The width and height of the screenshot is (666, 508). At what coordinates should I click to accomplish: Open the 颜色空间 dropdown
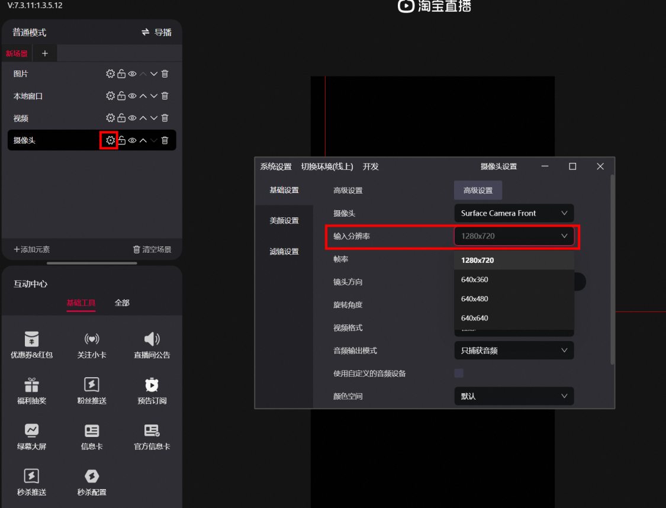(514, 396)
